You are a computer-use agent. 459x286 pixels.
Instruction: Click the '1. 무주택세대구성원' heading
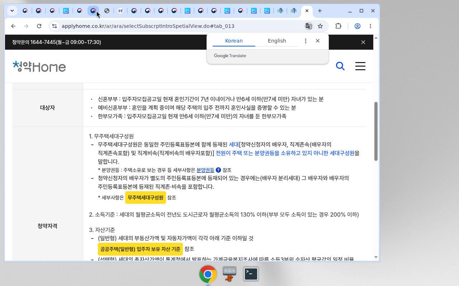pyautogui.click(x=111, y=136)
